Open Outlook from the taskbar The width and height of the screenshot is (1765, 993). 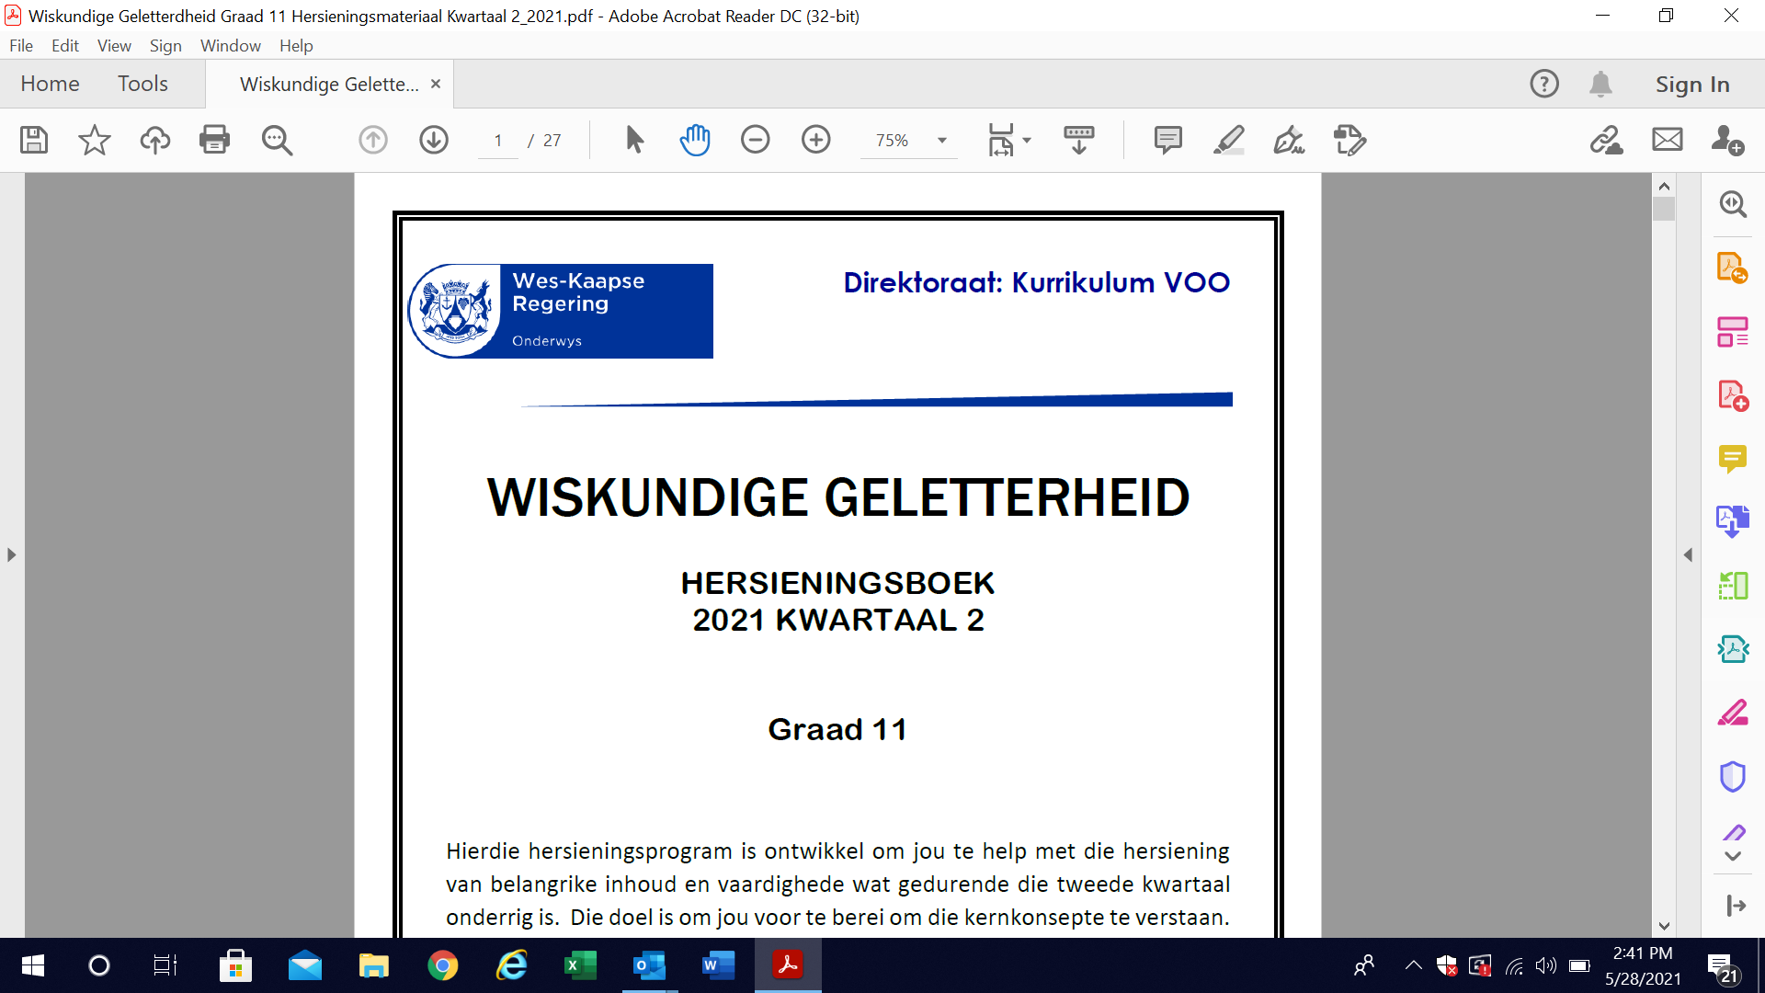[x=649, y=965]
